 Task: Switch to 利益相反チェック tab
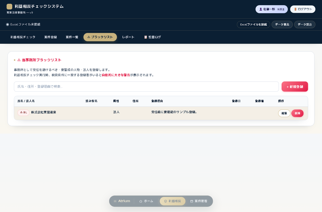(x=23, y=37)
